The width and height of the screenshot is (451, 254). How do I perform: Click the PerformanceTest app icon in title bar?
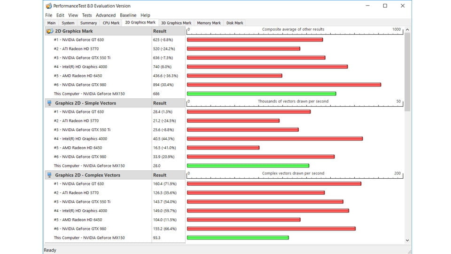[x=49, y=6]
